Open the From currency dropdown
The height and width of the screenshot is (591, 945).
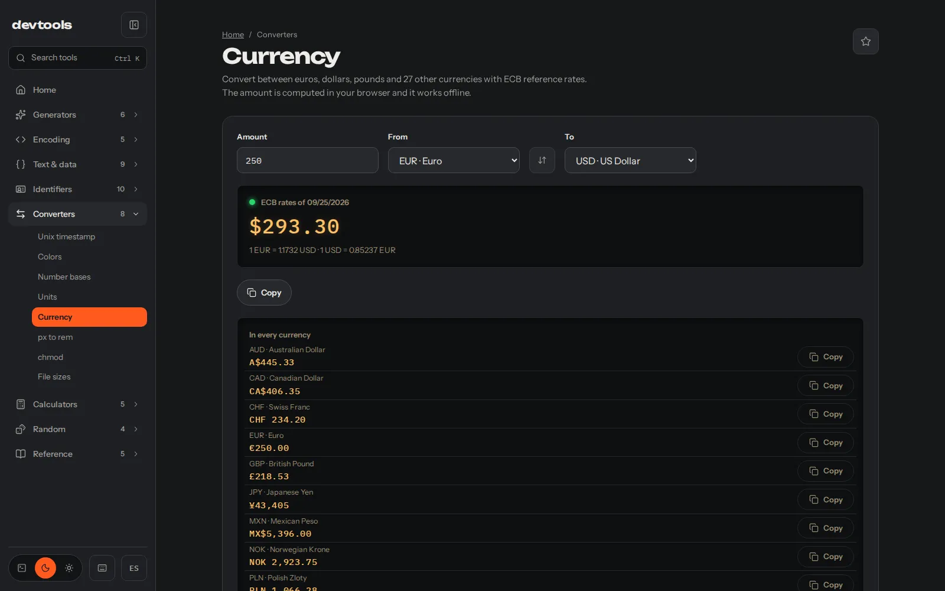[x=454, y=160]
